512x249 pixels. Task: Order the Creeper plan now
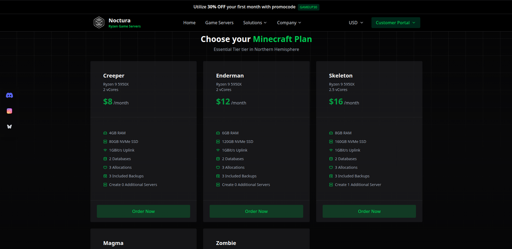click(143, 211)
